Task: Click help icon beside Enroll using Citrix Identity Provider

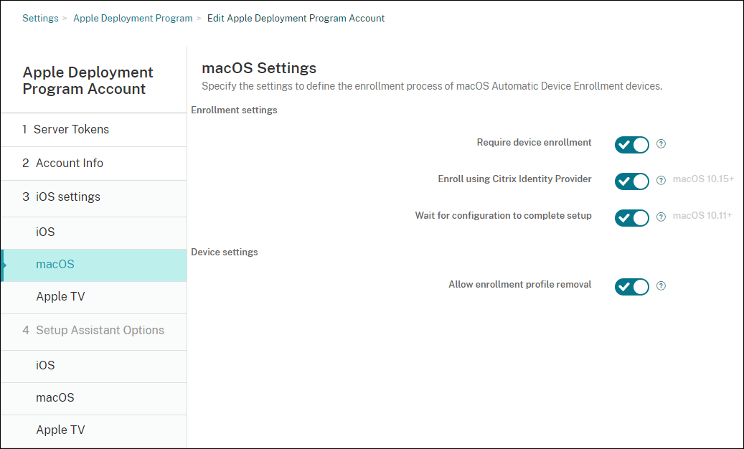Action: pyautogui.click(x=661, y=180)
